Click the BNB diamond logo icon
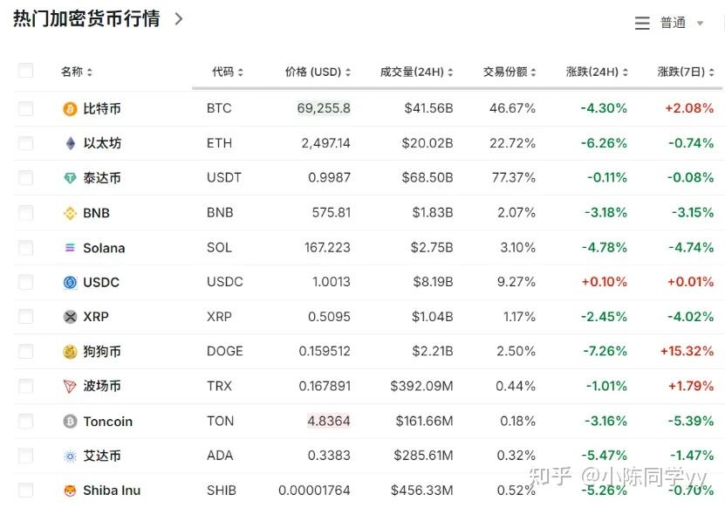The image size is (725, 508). [x=68, y=213]
